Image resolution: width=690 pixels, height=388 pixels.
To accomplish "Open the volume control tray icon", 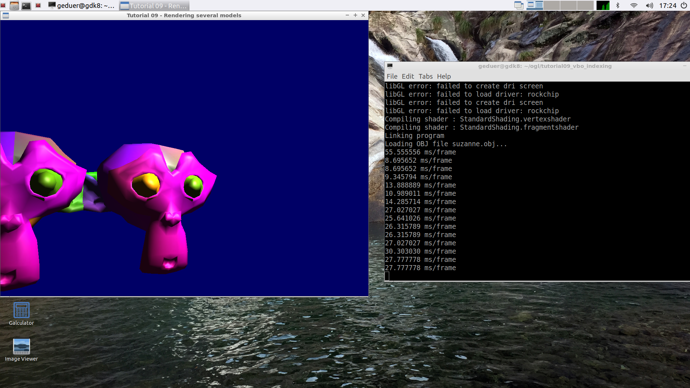I will point(649,5).
